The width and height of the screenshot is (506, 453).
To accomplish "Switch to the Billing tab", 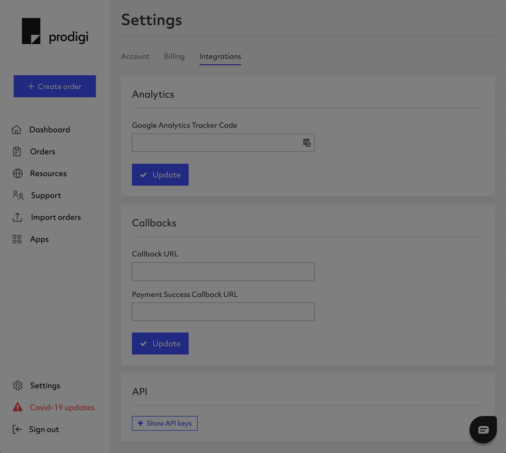I will (174, 56).
